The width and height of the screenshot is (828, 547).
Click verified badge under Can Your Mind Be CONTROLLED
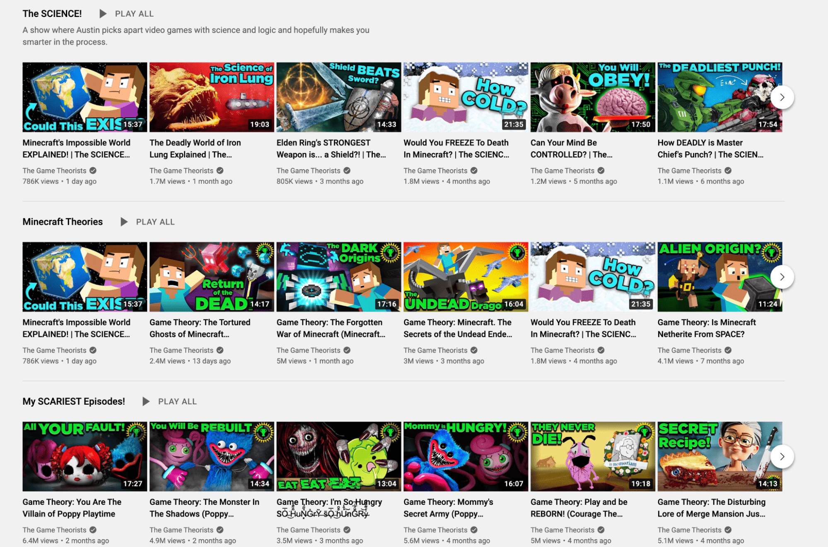pyautogui.click(x=601, y=170)
